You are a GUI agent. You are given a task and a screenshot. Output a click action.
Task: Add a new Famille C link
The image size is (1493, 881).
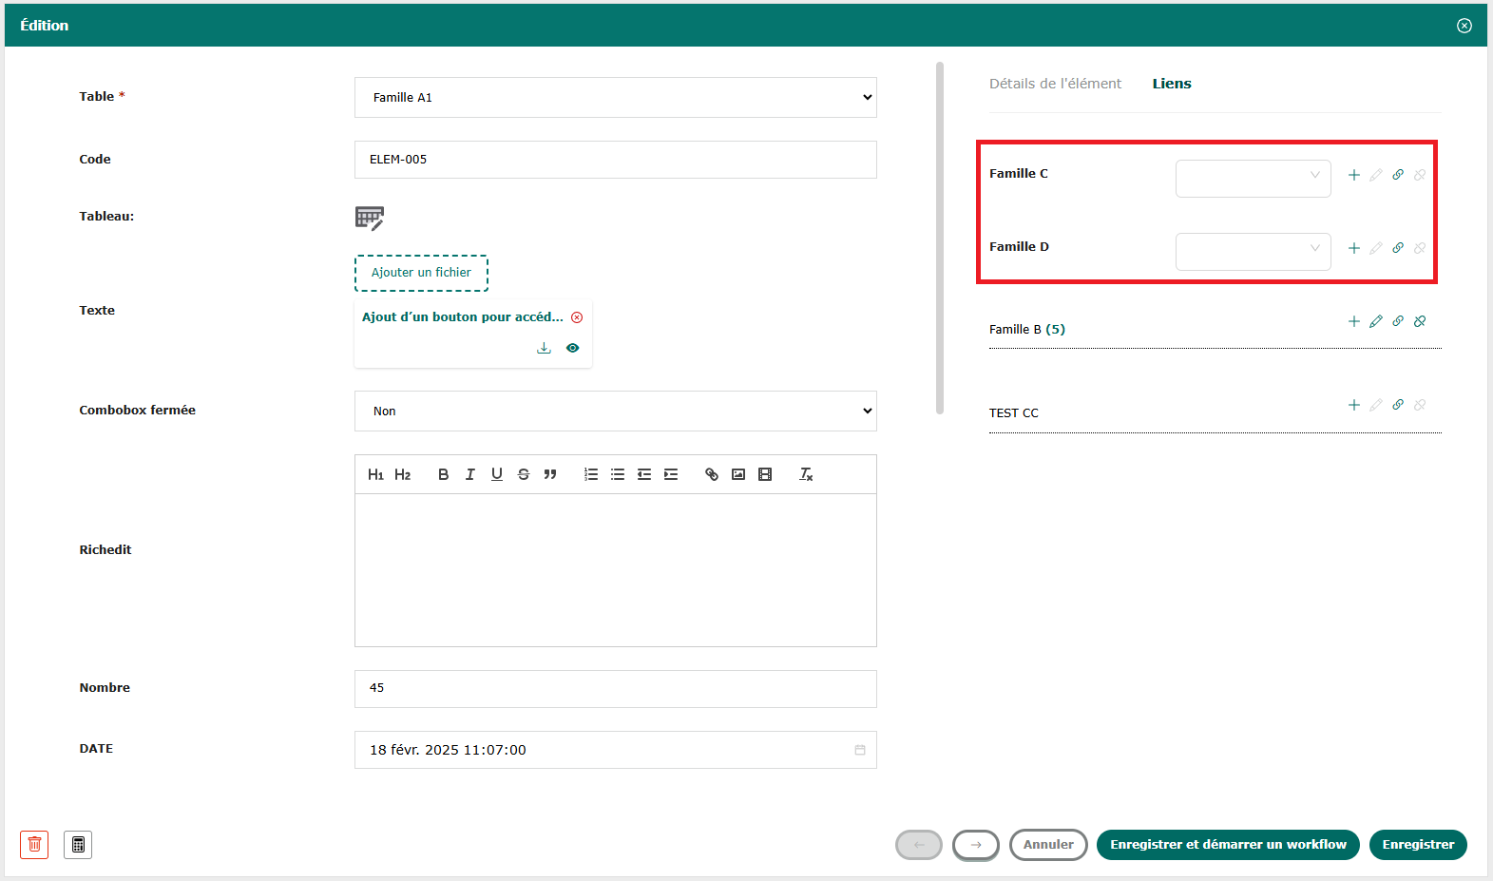[x=1353, y=175]
